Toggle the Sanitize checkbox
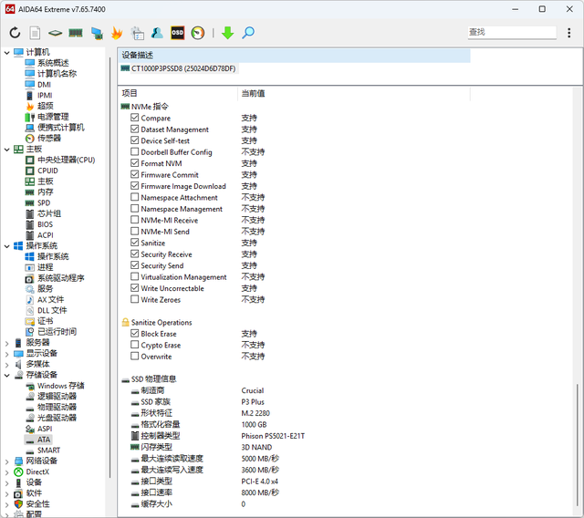 (x=134, y=243)
